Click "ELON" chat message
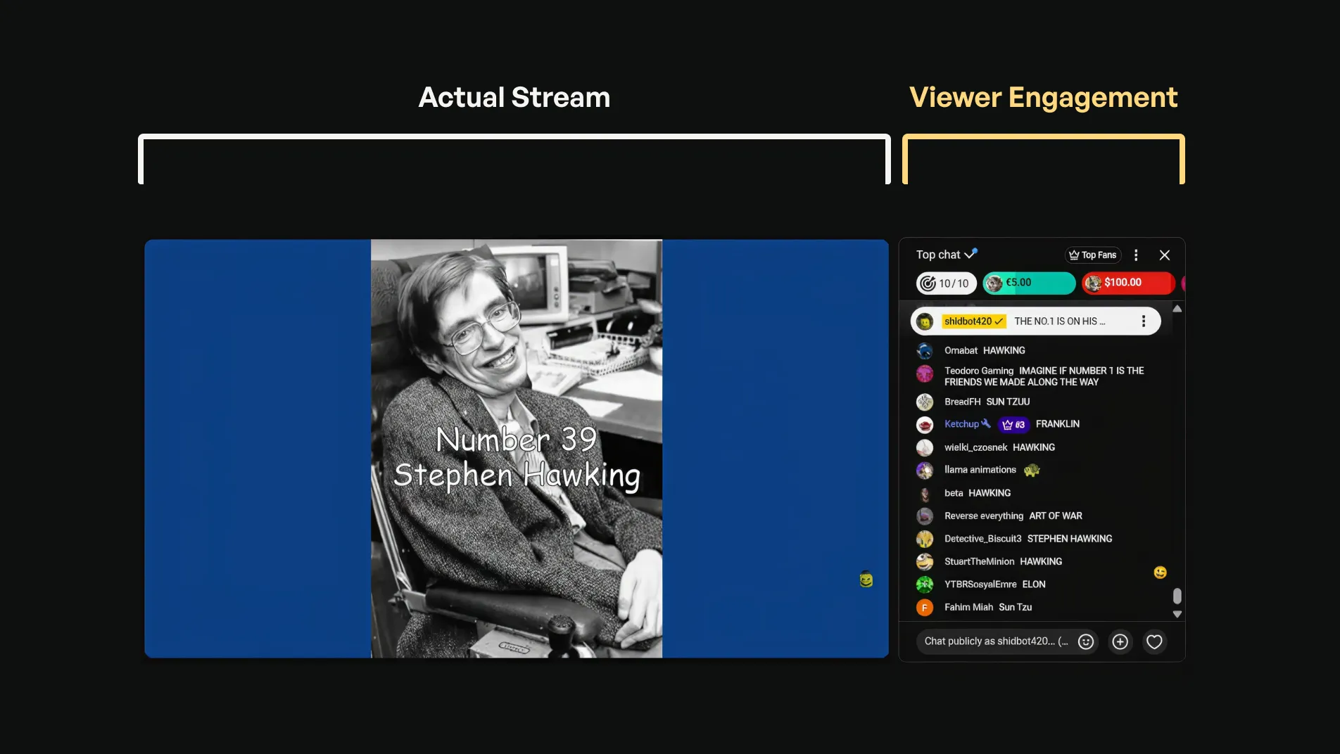The image size is (1340, 754). pyautogui.click(x=1034, y=584)
